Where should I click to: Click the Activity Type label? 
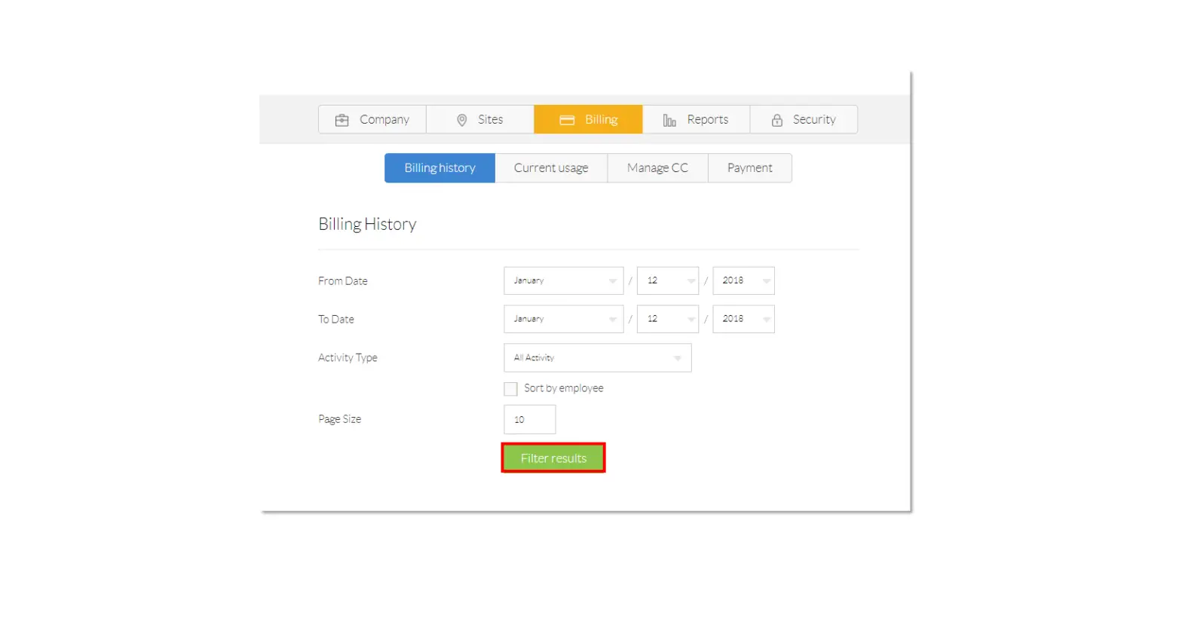[348, 358]
